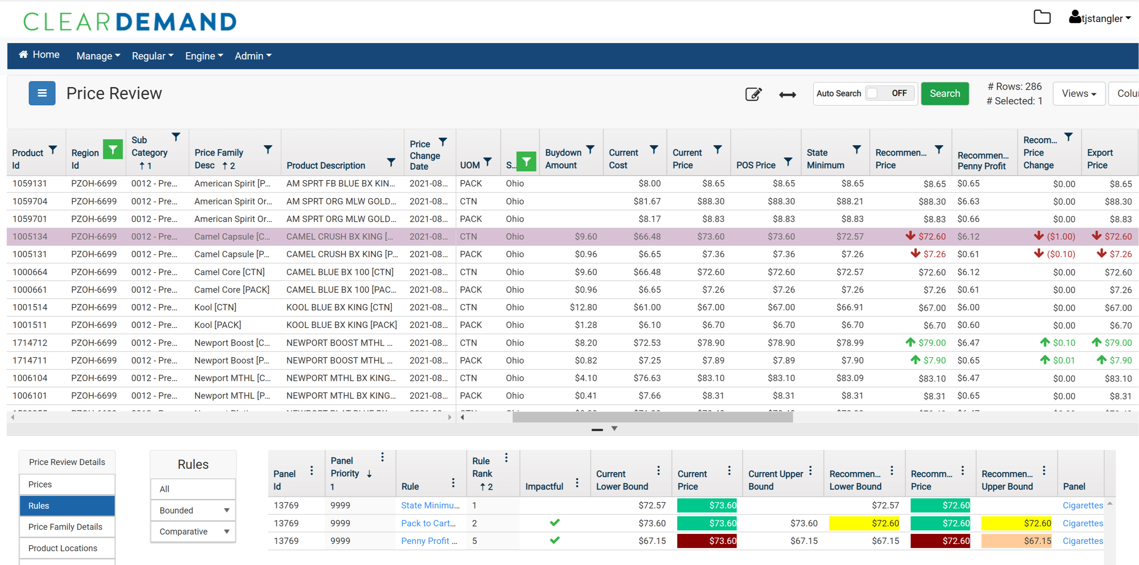
Task: Click the green active filter on Region Id
Action: coord(113,150)
